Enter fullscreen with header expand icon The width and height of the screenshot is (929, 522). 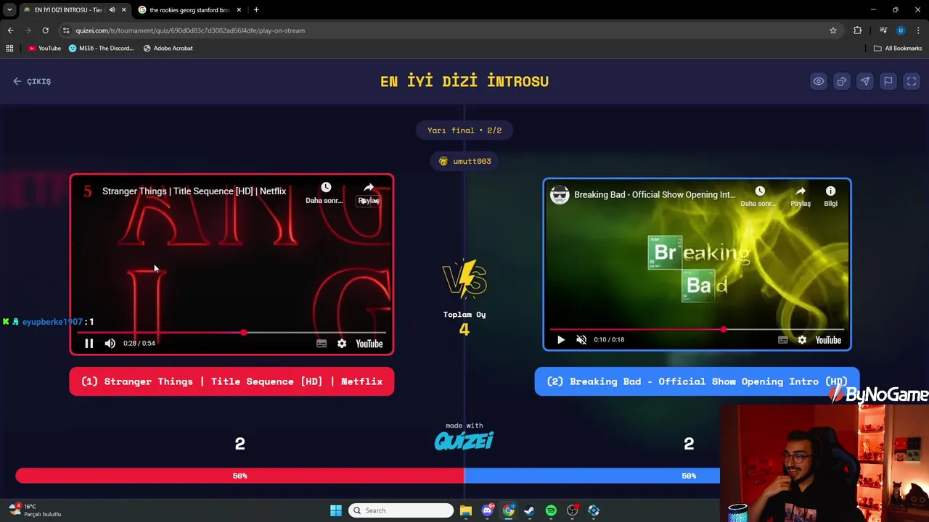912,81
